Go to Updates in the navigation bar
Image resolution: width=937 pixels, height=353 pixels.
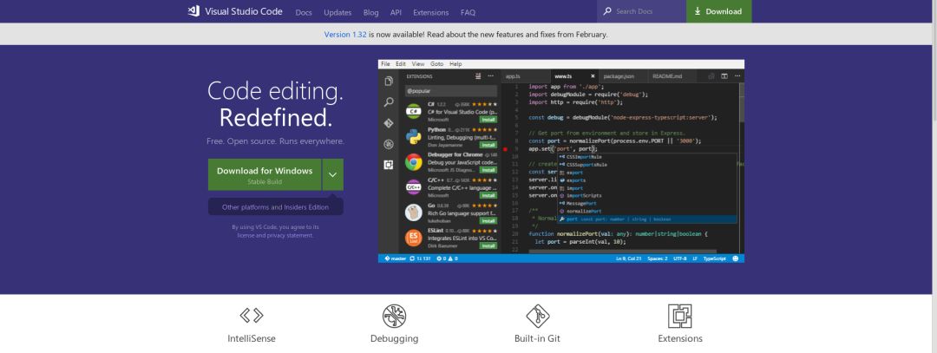337,12
